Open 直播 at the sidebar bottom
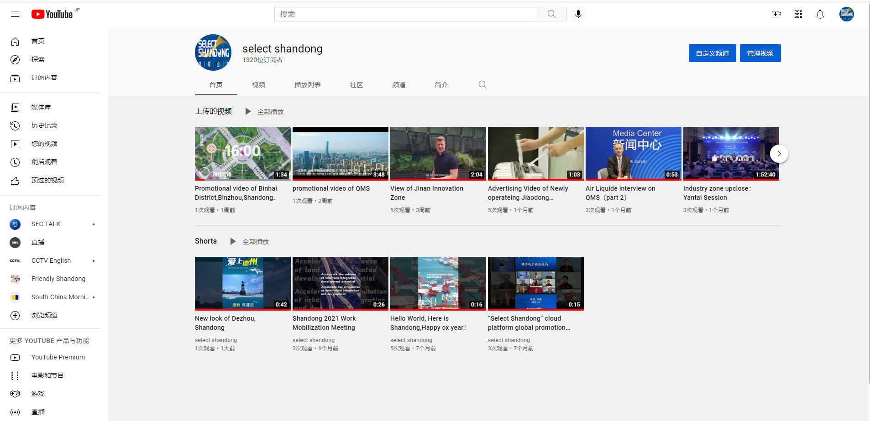 51,412
